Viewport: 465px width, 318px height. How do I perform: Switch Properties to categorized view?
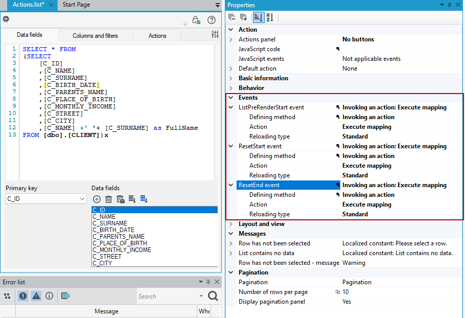pyautogui.click(x=258, y=17)
